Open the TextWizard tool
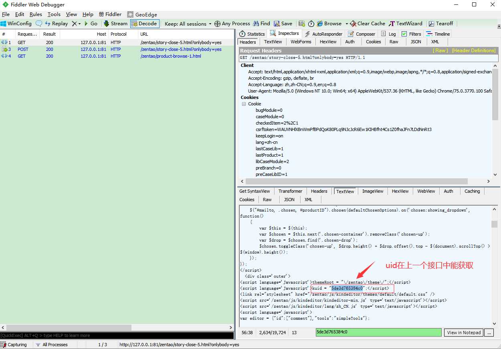The height and width of the screenshot is (349, 501). click(406, 24)
